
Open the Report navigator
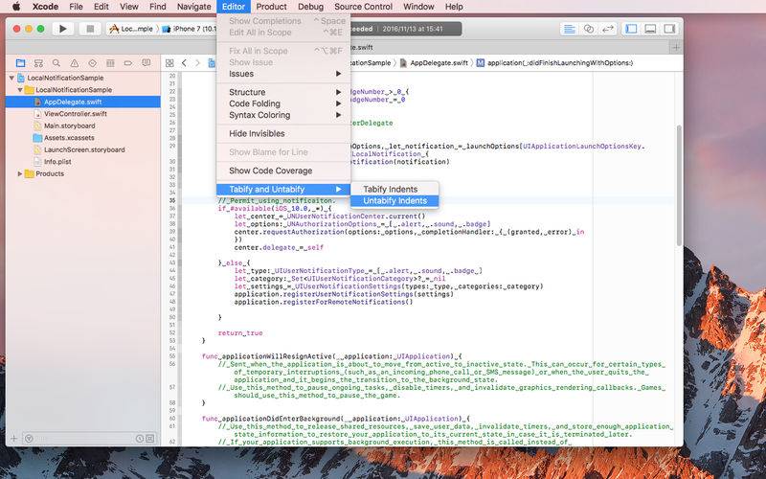[x=146, y=63]
